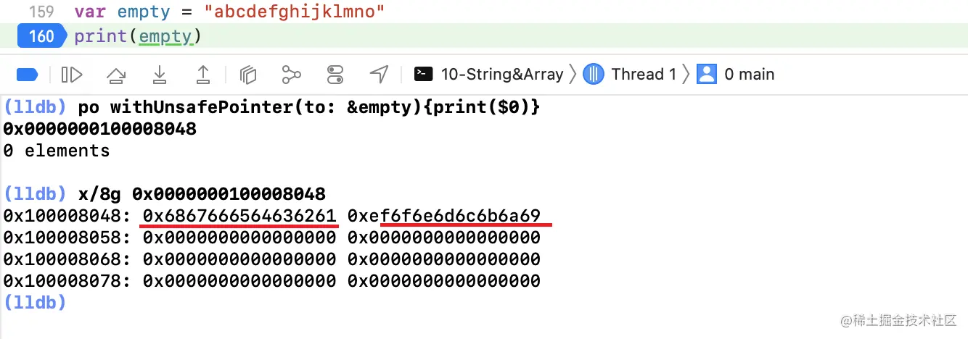Click the Step Into icon
Viewport: 968px width, 339px height.
click(x=160, y=75)
